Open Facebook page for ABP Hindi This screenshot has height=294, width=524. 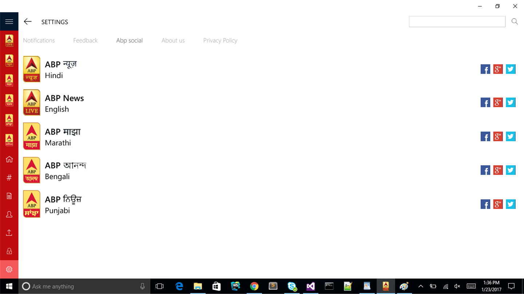[485, 69]
